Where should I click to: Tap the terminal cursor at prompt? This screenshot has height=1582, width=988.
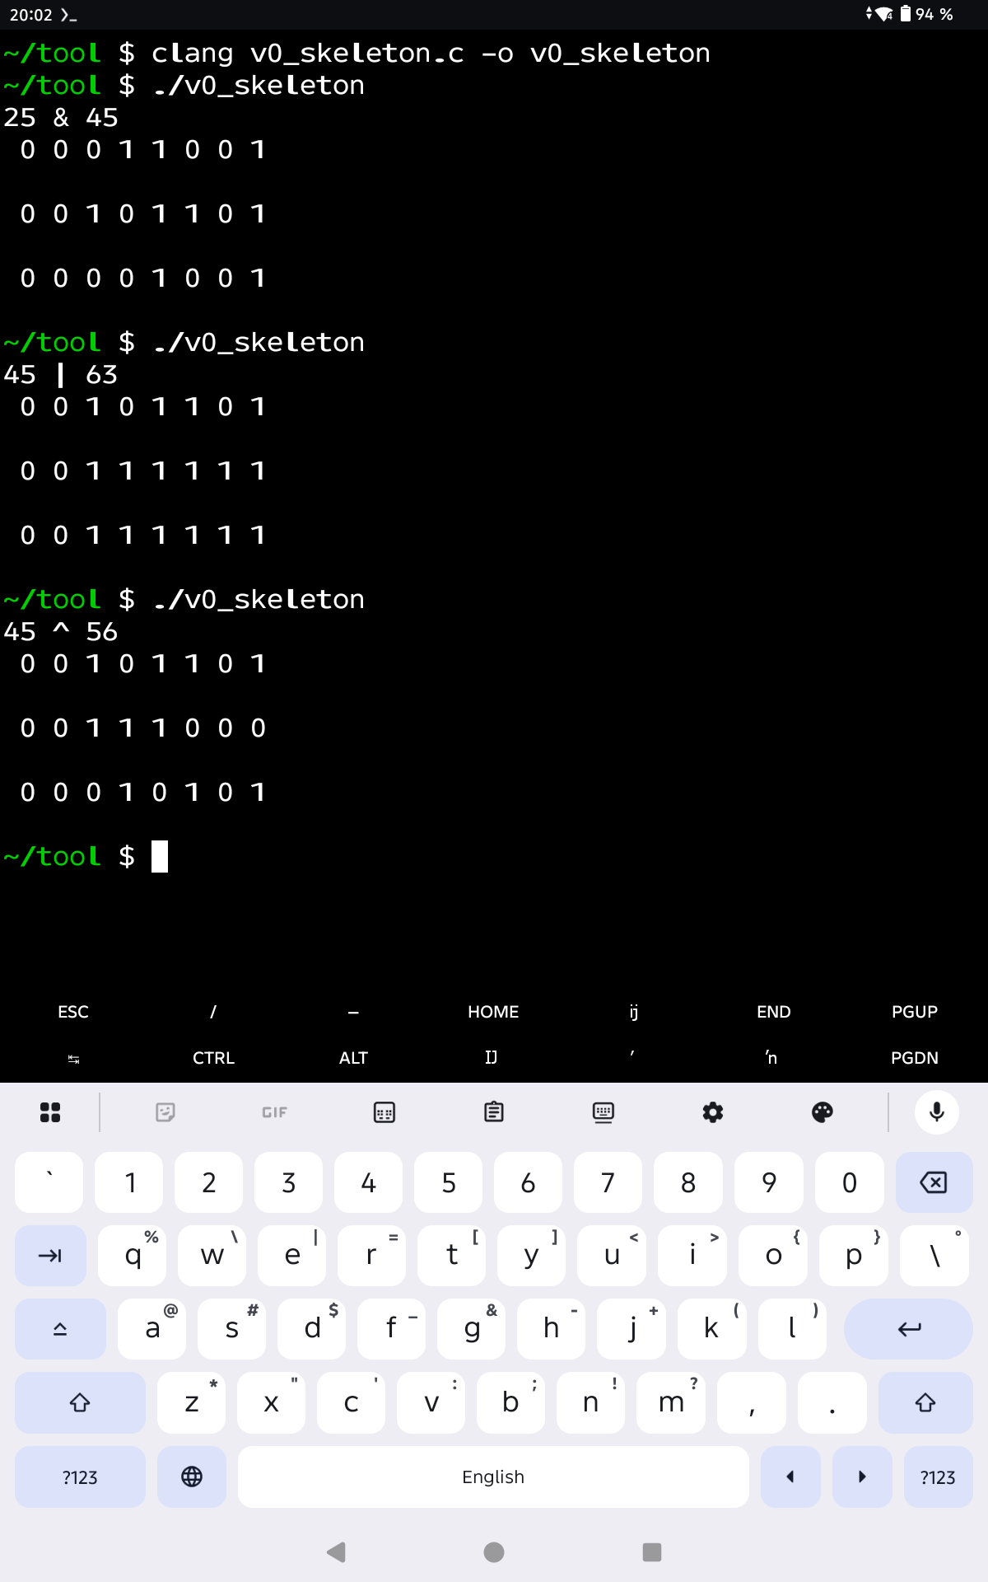click(x=160, y=856)
